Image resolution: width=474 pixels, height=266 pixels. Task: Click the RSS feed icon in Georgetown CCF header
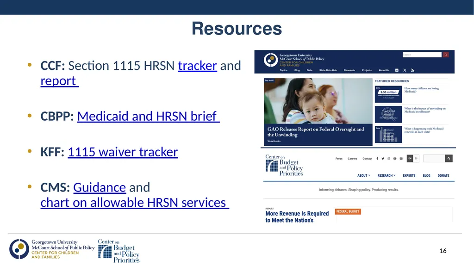pos(412,70)
